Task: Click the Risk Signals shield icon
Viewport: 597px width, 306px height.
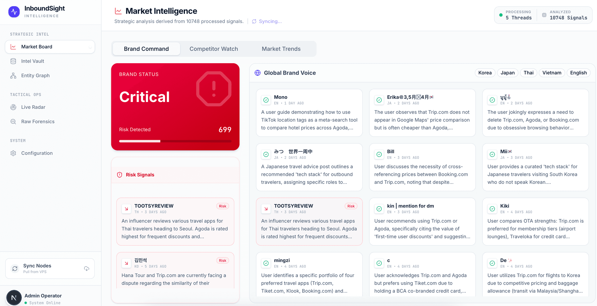Action: click(119, 175)
